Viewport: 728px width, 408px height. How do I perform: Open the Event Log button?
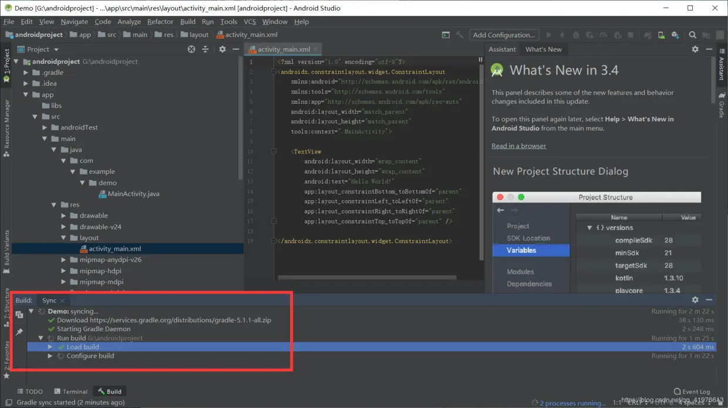pyautogui.click(x=692, y=392)
